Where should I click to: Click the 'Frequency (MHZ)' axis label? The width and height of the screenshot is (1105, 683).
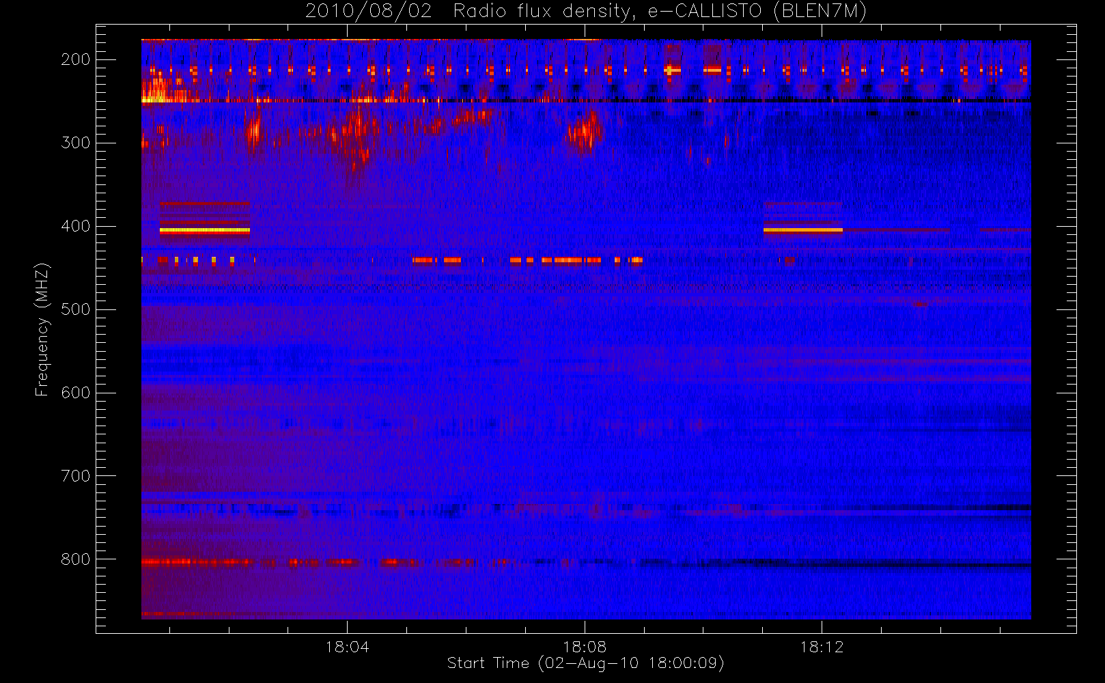[42, 329]
